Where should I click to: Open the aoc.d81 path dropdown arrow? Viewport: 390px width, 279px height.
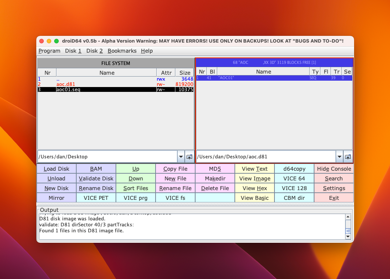339,157
